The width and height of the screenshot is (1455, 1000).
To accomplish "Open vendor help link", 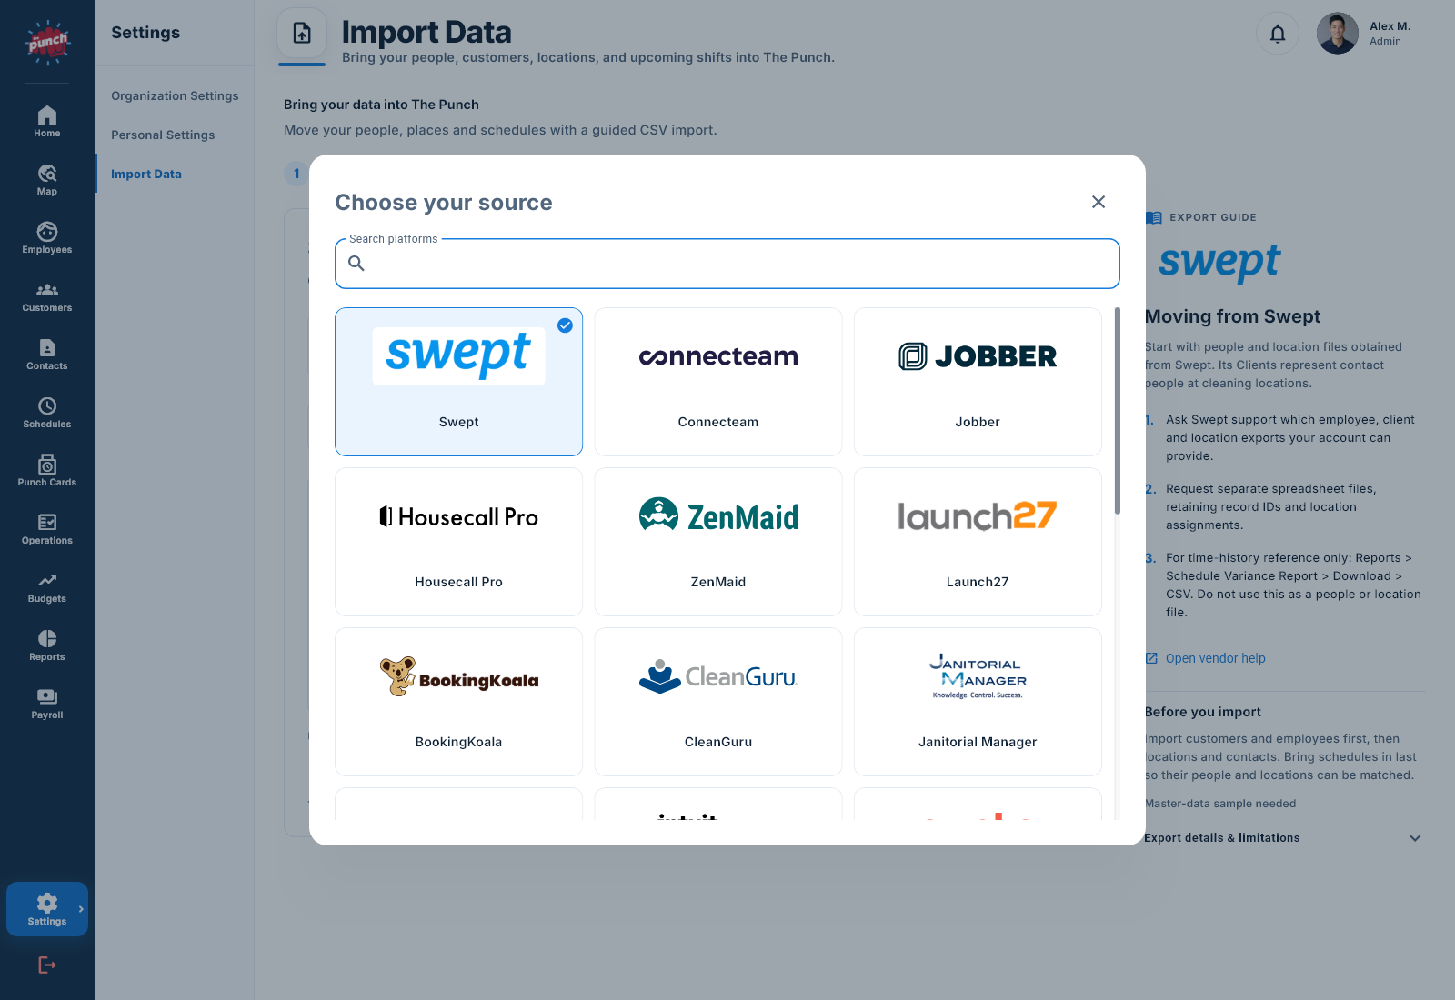I will (x=1205, y=658).
